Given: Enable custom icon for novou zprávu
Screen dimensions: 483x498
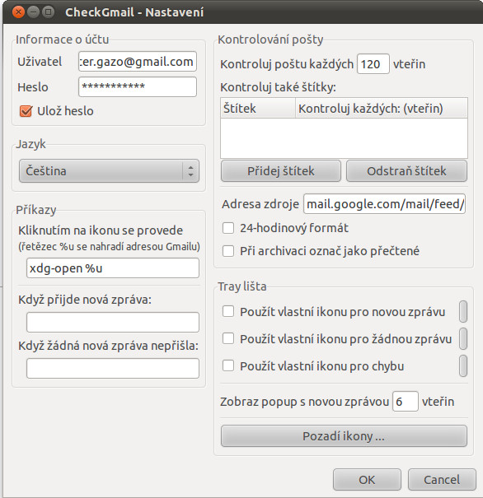Looking at the screenshot, I should coord(228,312).
